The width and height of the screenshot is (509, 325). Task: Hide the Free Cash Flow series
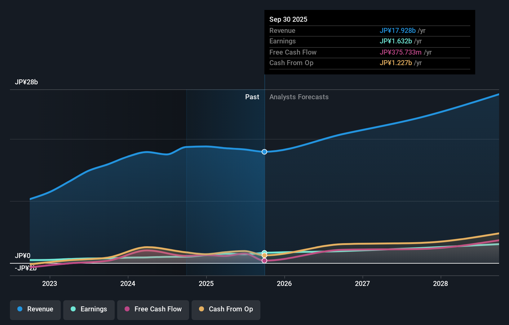click(x=153, y=309)
